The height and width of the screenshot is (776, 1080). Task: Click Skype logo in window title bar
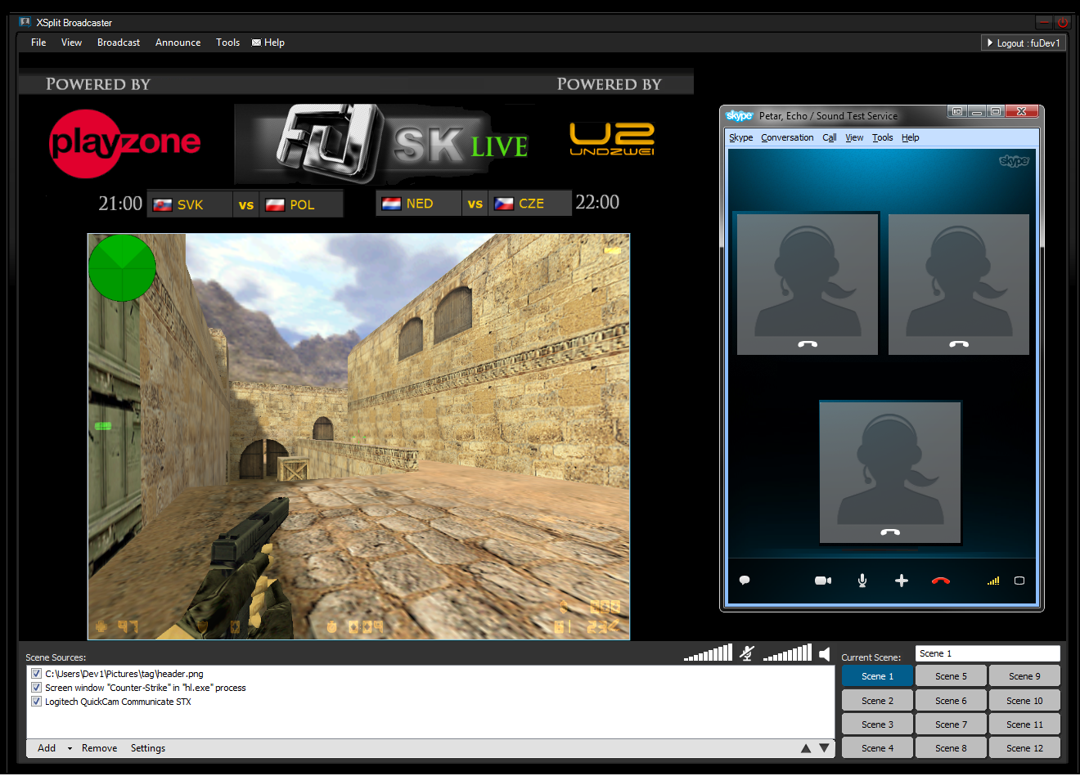click(740, 115)
